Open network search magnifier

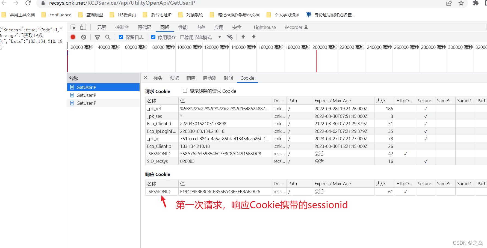pyautogui.click(x=108, y=37)
